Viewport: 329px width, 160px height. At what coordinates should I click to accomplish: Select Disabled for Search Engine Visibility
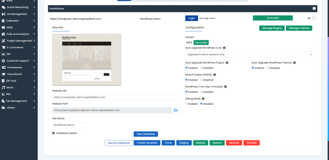pyautogui.click(x=201, y=80)
